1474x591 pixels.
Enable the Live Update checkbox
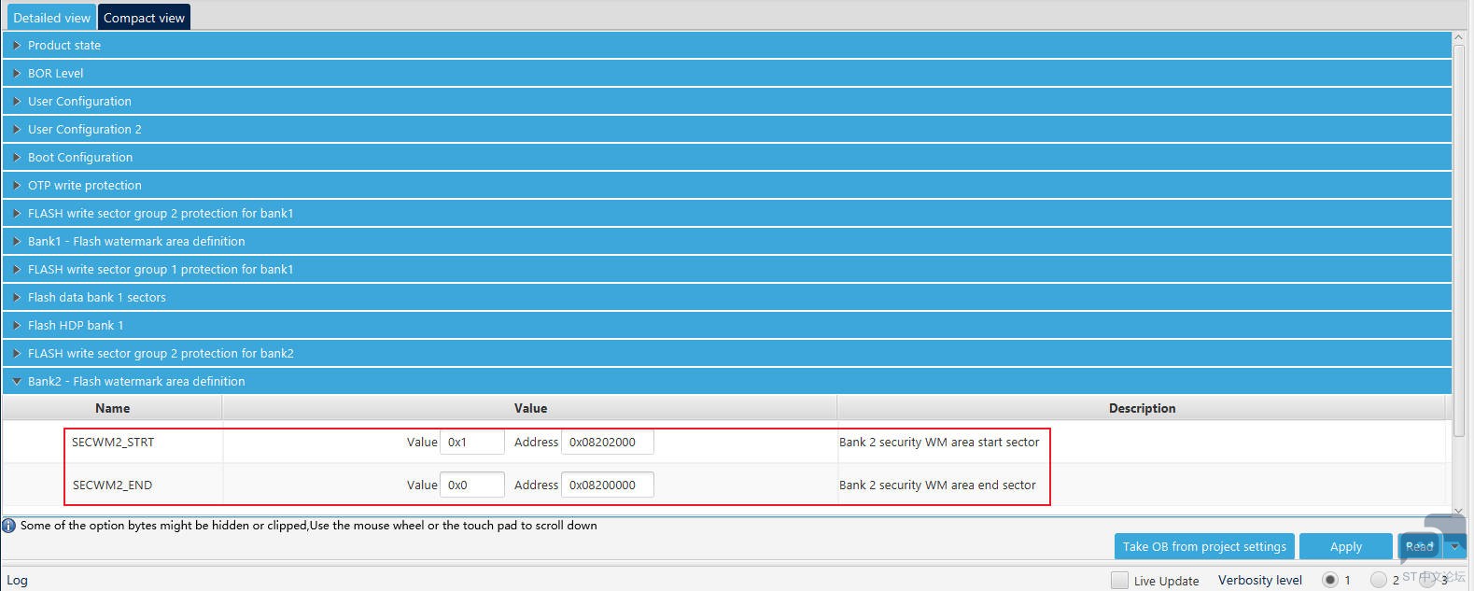point(1119,580)
